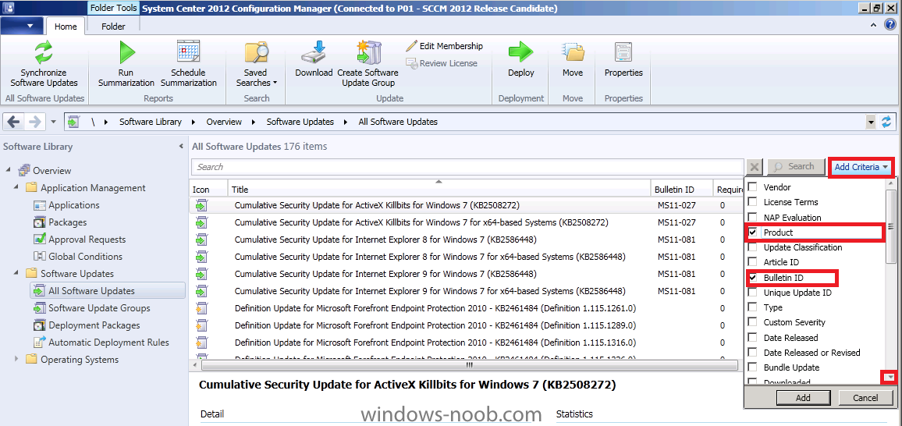902x426 pixels.
Task: Open the blue application menu dropdown
Action: 22,25
